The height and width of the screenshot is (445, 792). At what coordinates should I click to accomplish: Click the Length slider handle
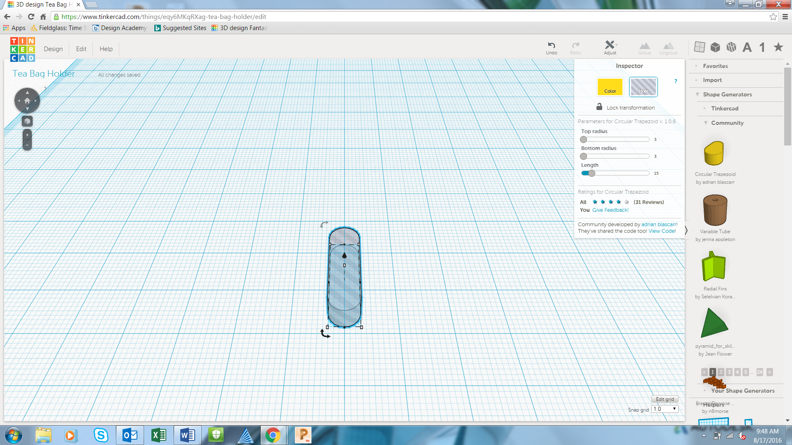[592, 173]
